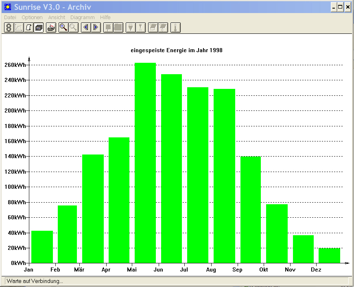Click the '140kWh' axis label
Viewport: 354px width, 287px height.
pyautogui.click(x=15, y=156)
